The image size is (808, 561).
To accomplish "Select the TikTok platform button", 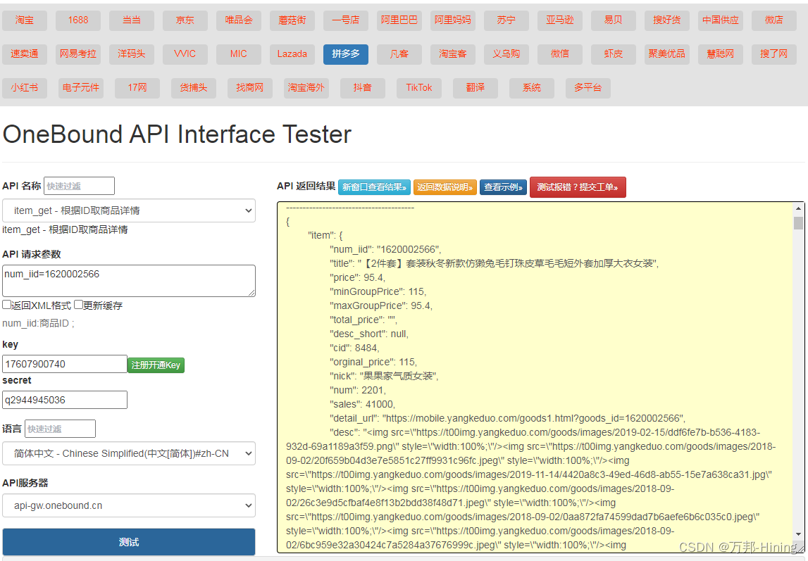I will tap(418, 88).
